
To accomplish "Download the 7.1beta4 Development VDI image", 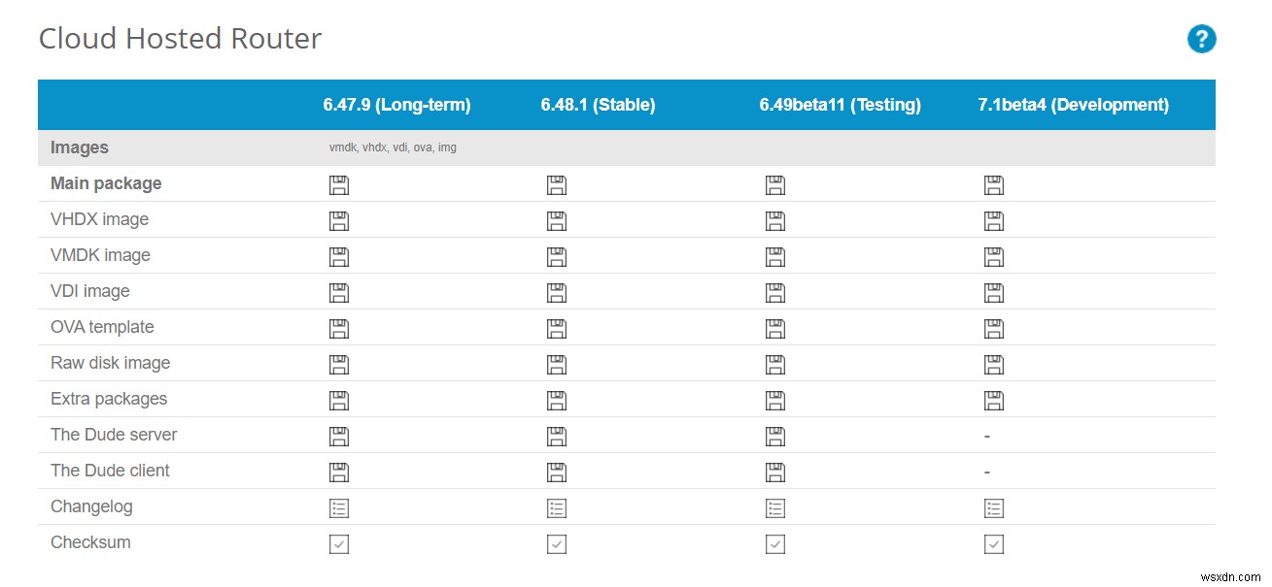I will (x=993, y=293).
